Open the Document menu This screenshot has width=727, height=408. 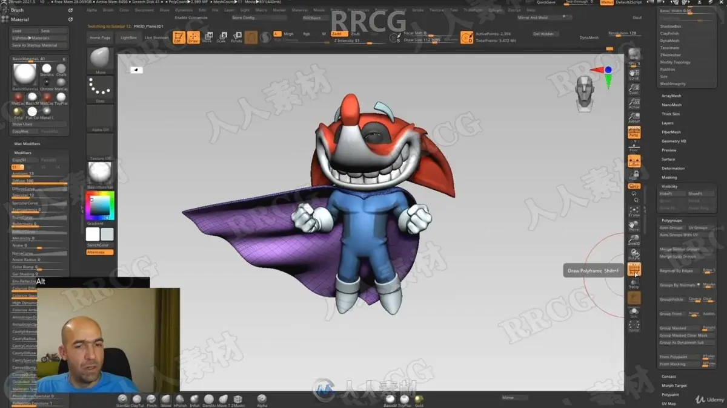144,10
